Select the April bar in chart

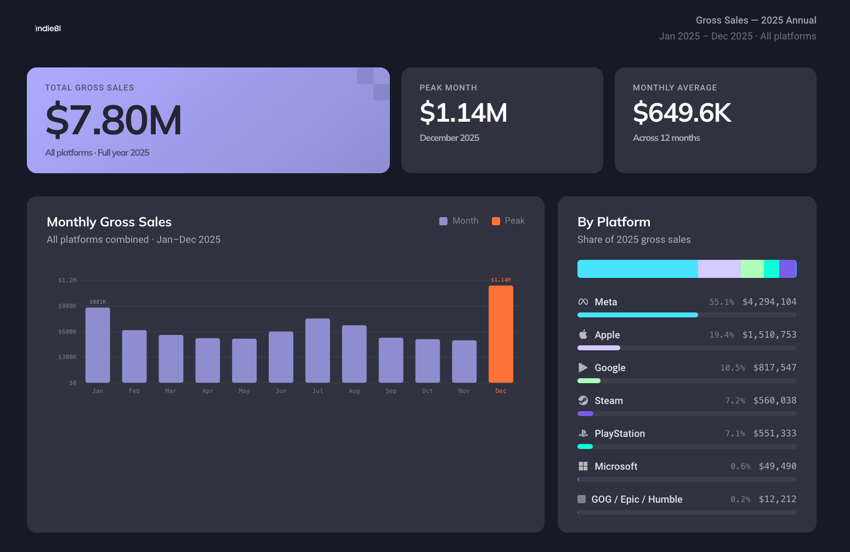(x=208, y=360)
